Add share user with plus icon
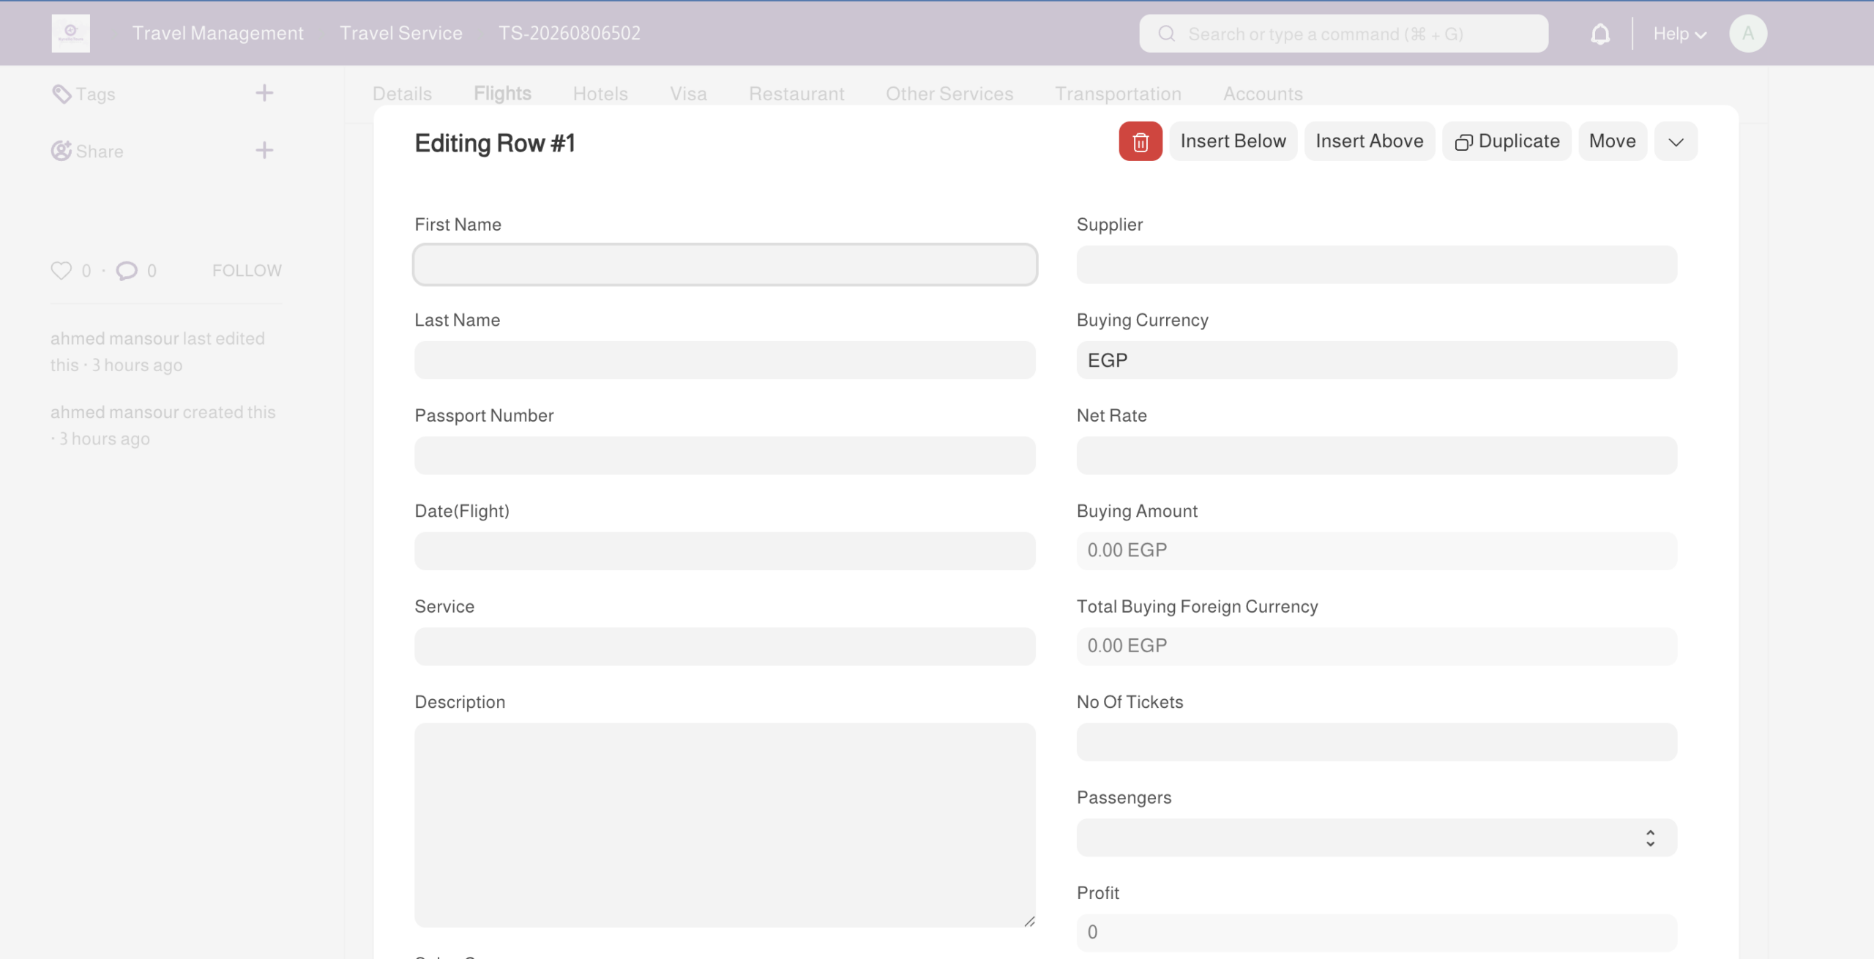1874x959 pixels. pyautogui.click(x=264, y=150)
